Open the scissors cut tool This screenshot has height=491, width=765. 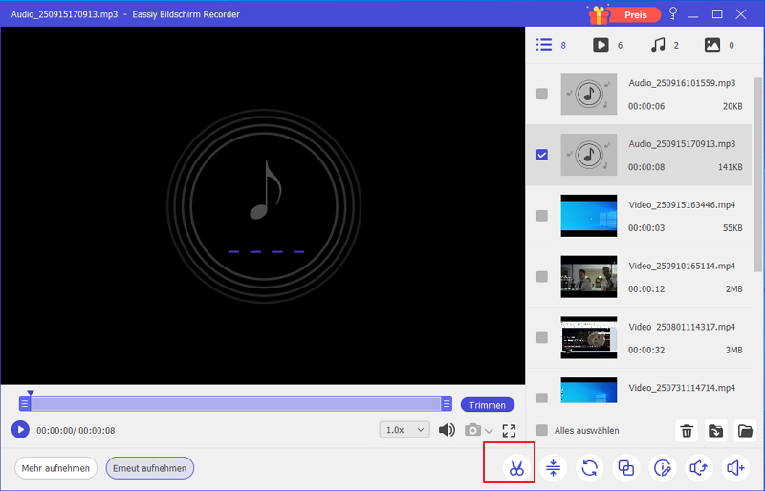point(515,468)
